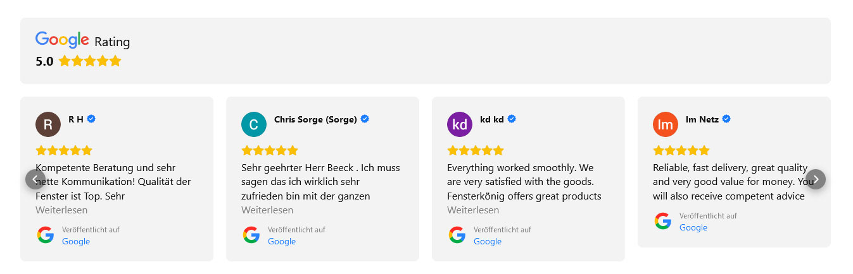
Task: Click Im Netz's orange avatar
Action: pos(666,124)
